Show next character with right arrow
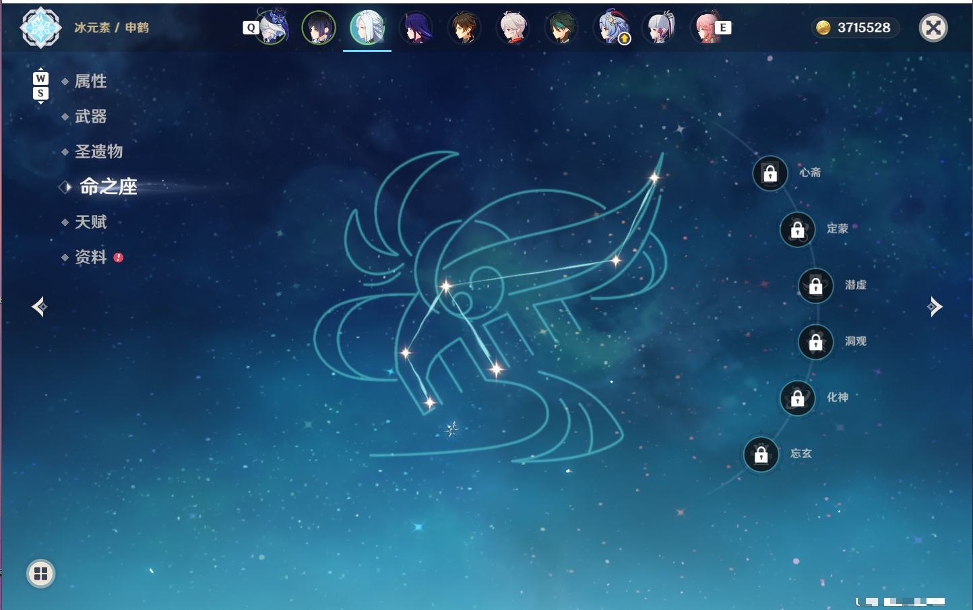Viewport: 973px width, 610px height. coord(935,307)
